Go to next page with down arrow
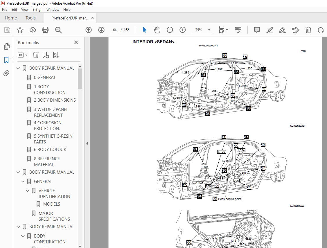 click(x=101, y=30)
